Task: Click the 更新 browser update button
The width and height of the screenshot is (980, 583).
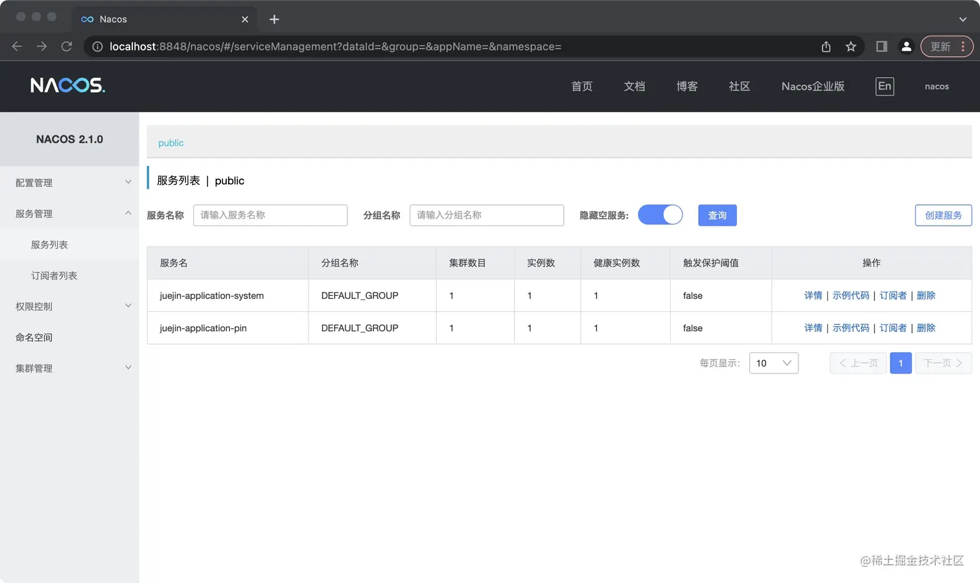Action: coord(946,47)
